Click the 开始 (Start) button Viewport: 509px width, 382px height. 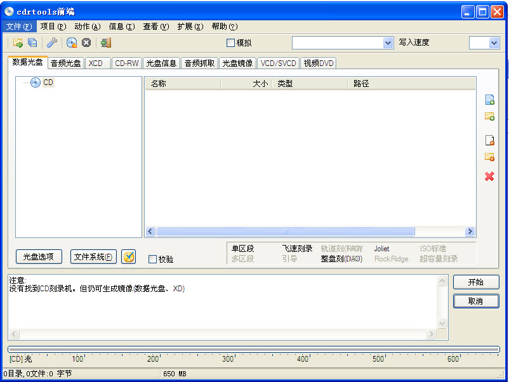(x=476, y=282)
